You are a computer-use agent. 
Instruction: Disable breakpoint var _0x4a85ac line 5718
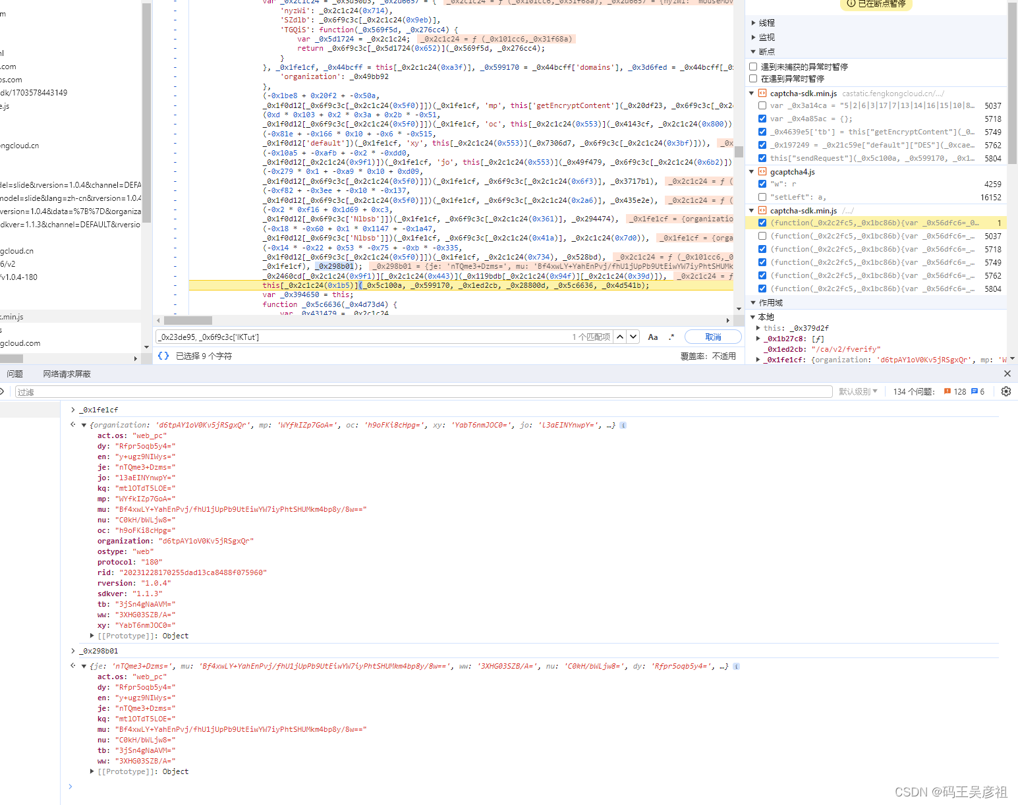click(x=762, y=119)
